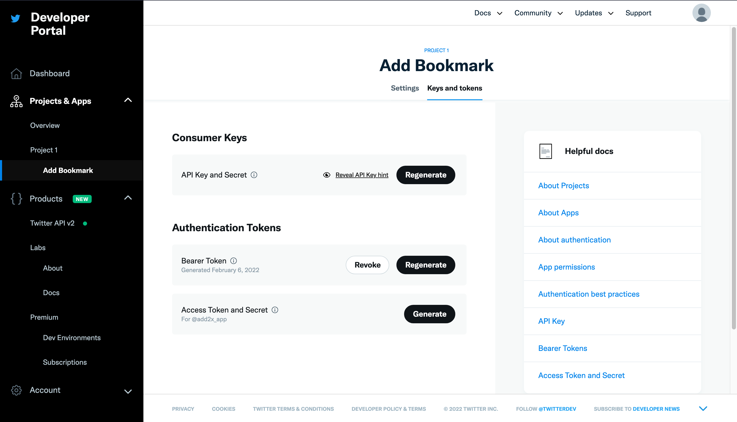737x422 pixels.
Task: Click the Privacy footer link
Action: (183, 409)
